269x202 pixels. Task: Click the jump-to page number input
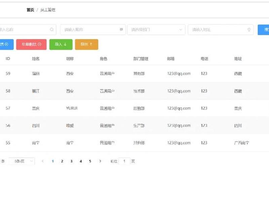[124, 161]
